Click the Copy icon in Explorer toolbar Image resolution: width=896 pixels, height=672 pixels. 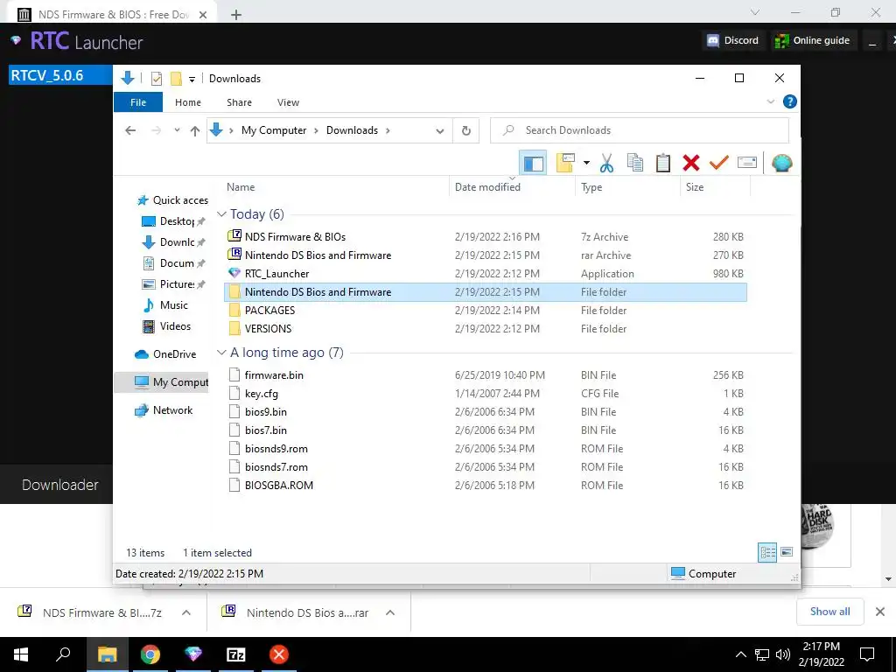(x=635, y=164)
